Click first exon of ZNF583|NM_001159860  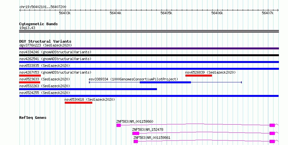[119, 125]
